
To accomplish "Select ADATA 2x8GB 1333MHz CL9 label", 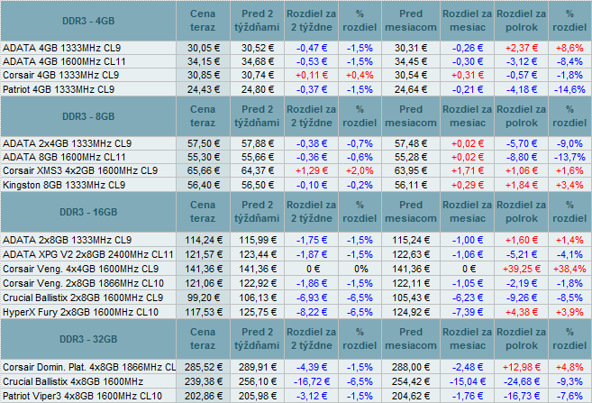I will point(68,240).
